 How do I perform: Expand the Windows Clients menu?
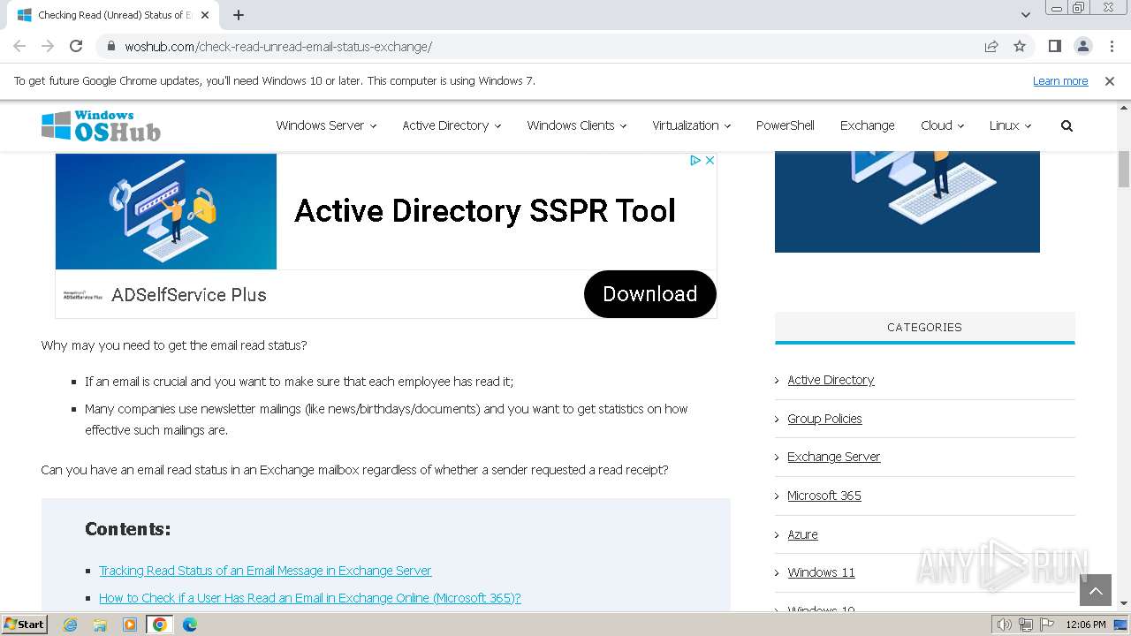click(576, 125)
